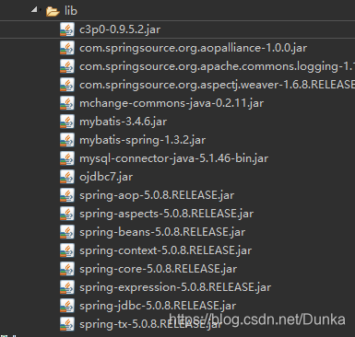The width and height of the screenshot is (355, 337).
Task: Click jar icon beside spring-beans jar
Action: [x=67, y=232]
